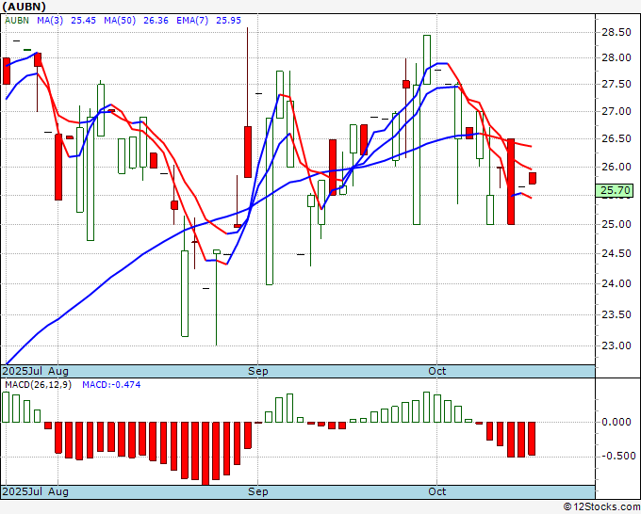Click the last red candle near 25.80
Viewport: 641px width, 514px height.
(533, 179)
